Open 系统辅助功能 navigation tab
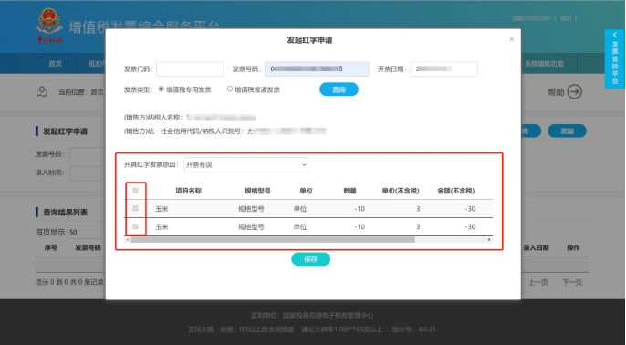The height and width of the screenshot is (345, 626). (x=544, y=64)
